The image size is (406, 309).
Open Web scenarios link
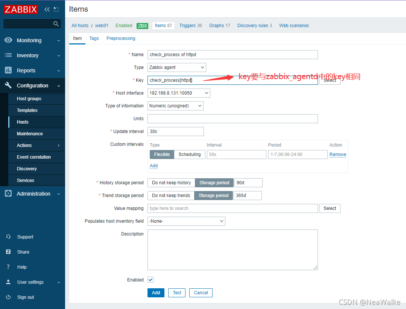[x=294, y=26]
